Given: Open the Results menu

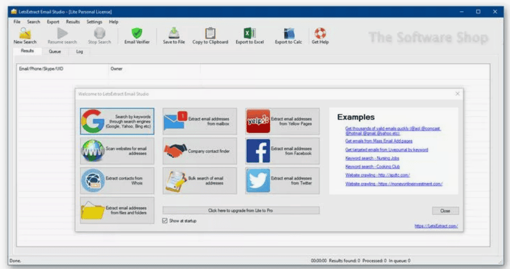Looking at the screenshot, I should 73,22.
